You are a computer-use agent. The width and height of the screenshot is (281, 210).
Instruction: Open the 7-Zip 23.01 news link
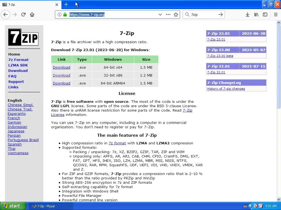pyautogui.click(x=216, y=39)
